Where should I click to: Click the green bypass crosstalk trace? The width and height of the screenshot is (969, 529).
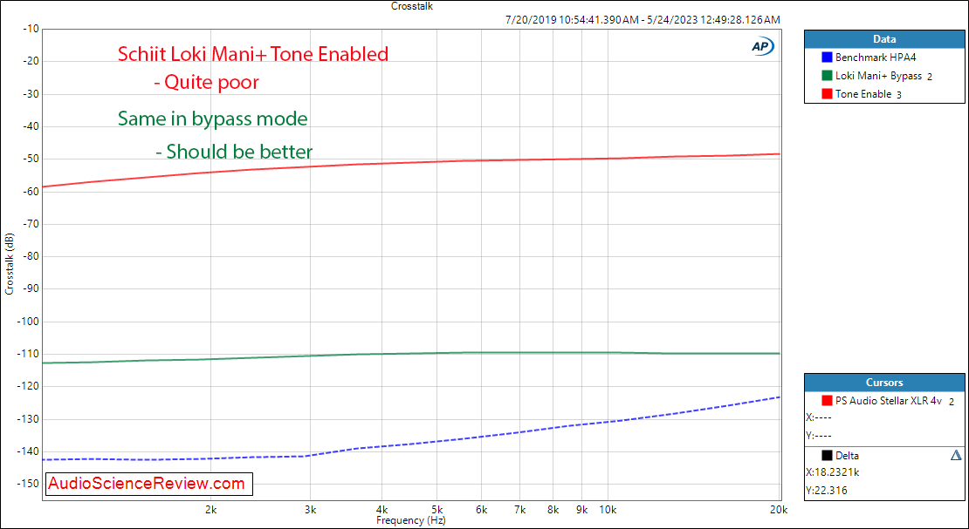point(411,353)
